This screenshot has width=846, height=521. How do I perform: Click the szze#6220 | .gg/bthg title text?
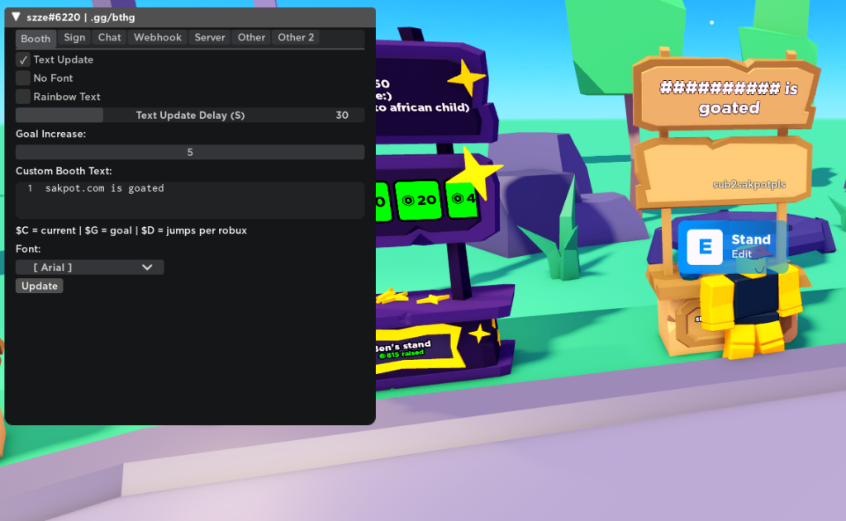coord(81,17)
